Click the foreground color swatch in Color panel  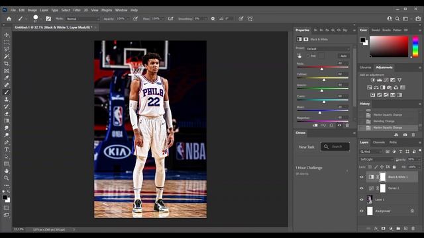click(362, 40)
